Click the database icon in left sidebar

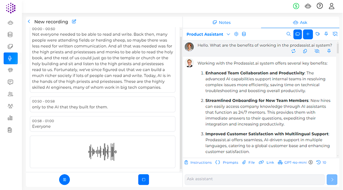(10, 35)
